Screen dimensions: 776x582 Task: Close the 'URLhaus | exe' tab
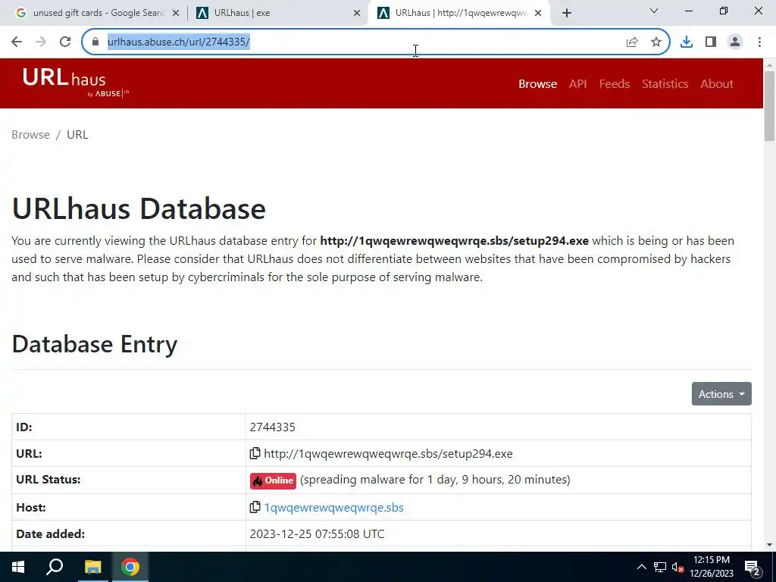[x=357, y=14]
